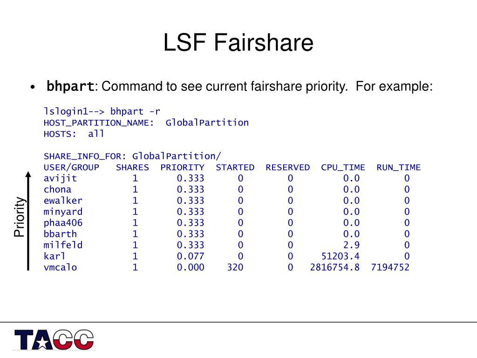Click CPU time "2.9" for milfeld
The image size is (477, 358).
tap(351, 245)
